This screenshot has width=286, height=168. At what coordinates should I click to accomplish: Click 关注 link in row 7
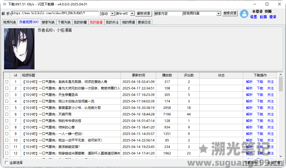271,121
